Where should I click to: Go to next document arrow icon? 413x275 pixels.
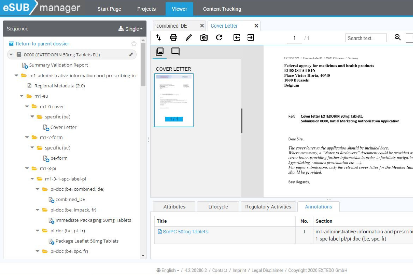pos(251,37)
